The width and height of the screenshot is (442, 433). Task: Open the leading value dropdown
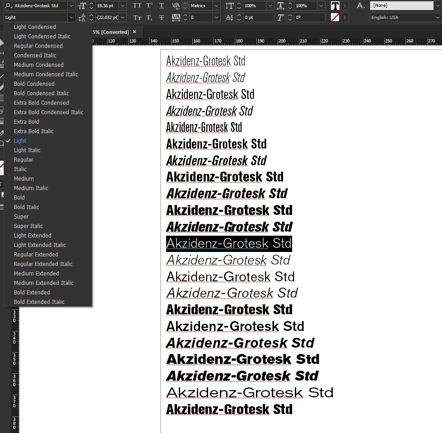(122, 18)
